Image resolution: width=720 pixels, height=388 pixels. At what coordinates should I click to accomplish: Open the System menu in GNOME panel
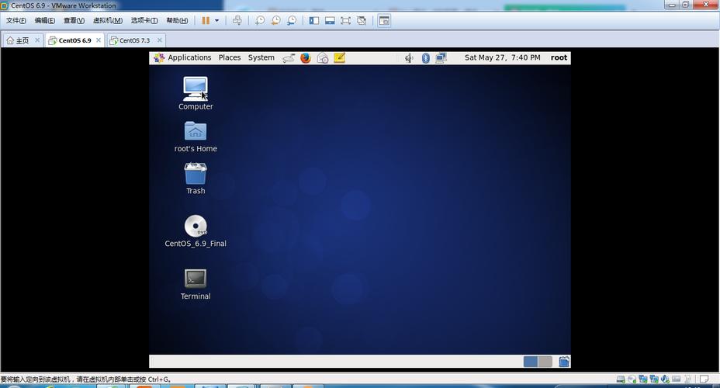261,58
